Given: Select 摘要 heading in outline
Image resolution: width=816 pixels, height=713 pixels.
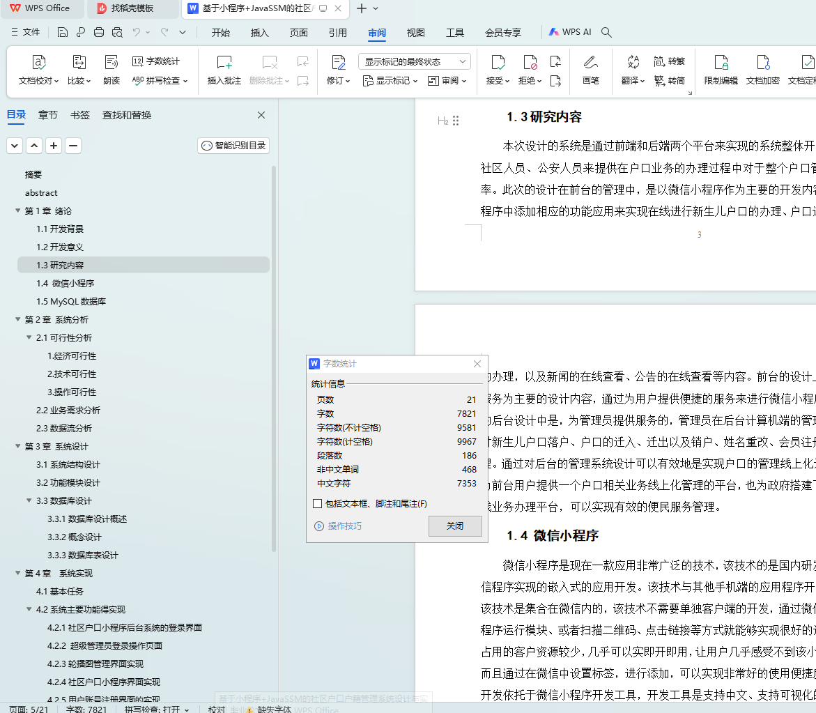Looking at the screenshot, I should pos(33,175).
